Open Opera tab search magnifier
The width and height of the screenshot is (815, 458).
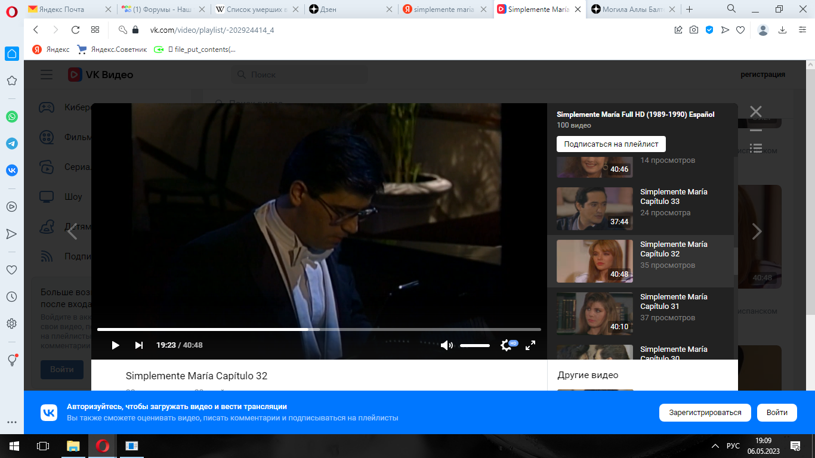[x=731, y=9]
